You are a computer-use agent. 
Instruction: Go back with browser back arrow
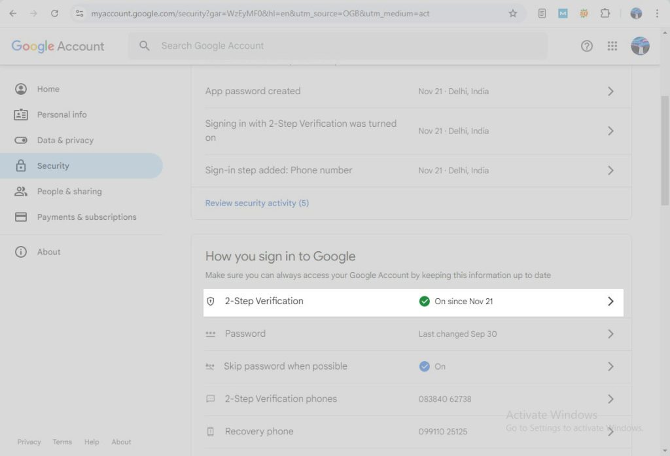[13, 13]
